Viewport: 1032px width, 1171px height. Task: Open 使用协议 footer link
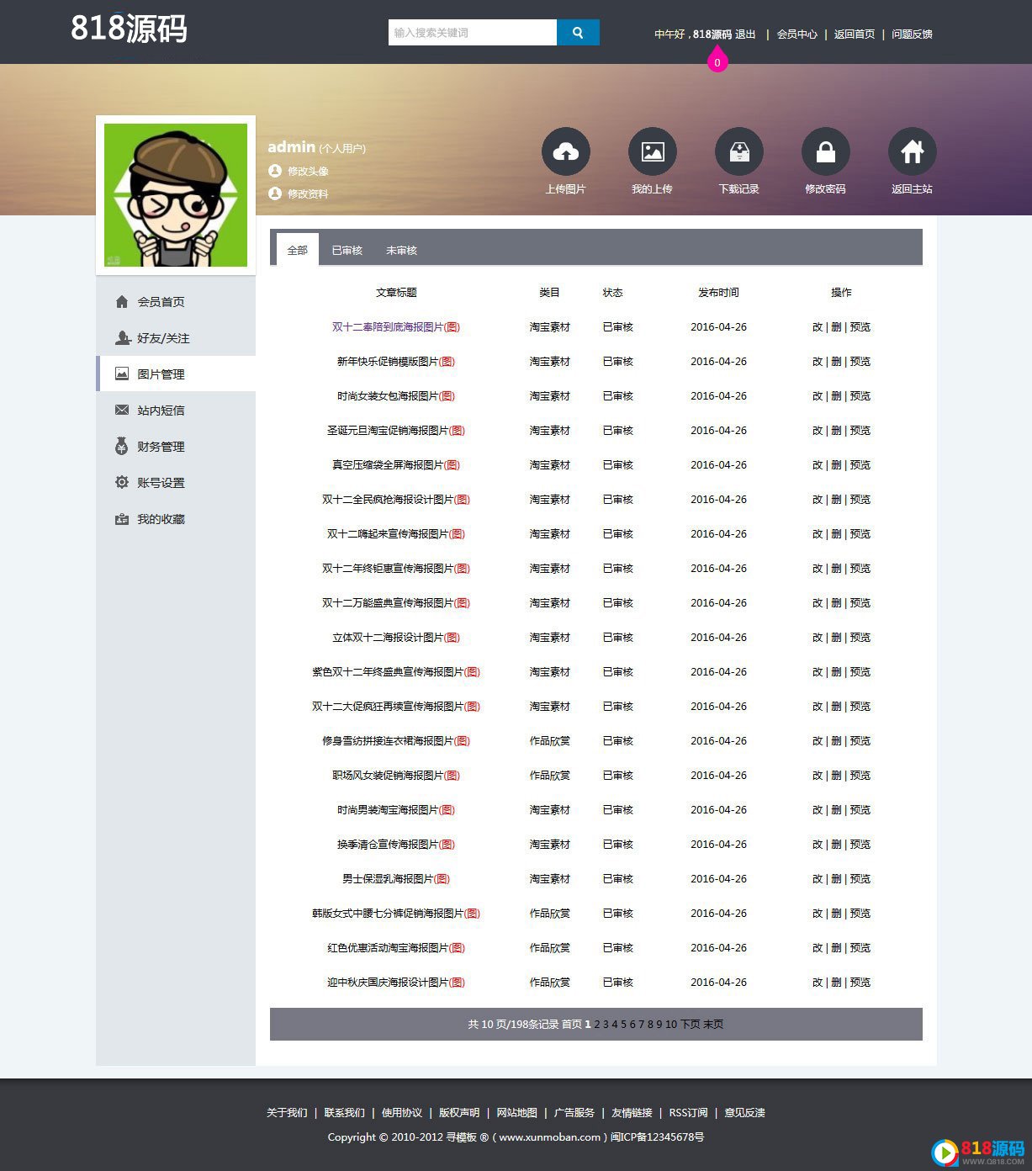(402, 1112)
